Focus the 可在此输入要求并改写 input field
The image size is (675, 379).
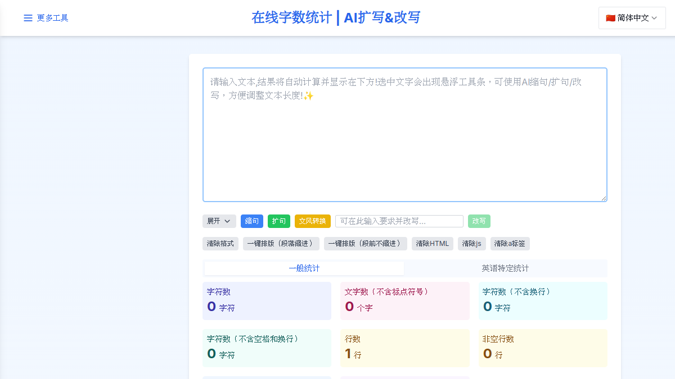coord(399,221)
